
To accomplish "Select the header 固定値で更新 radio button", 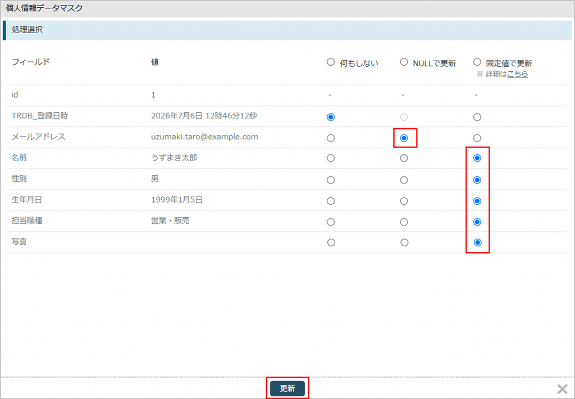I will coord(477,62).
